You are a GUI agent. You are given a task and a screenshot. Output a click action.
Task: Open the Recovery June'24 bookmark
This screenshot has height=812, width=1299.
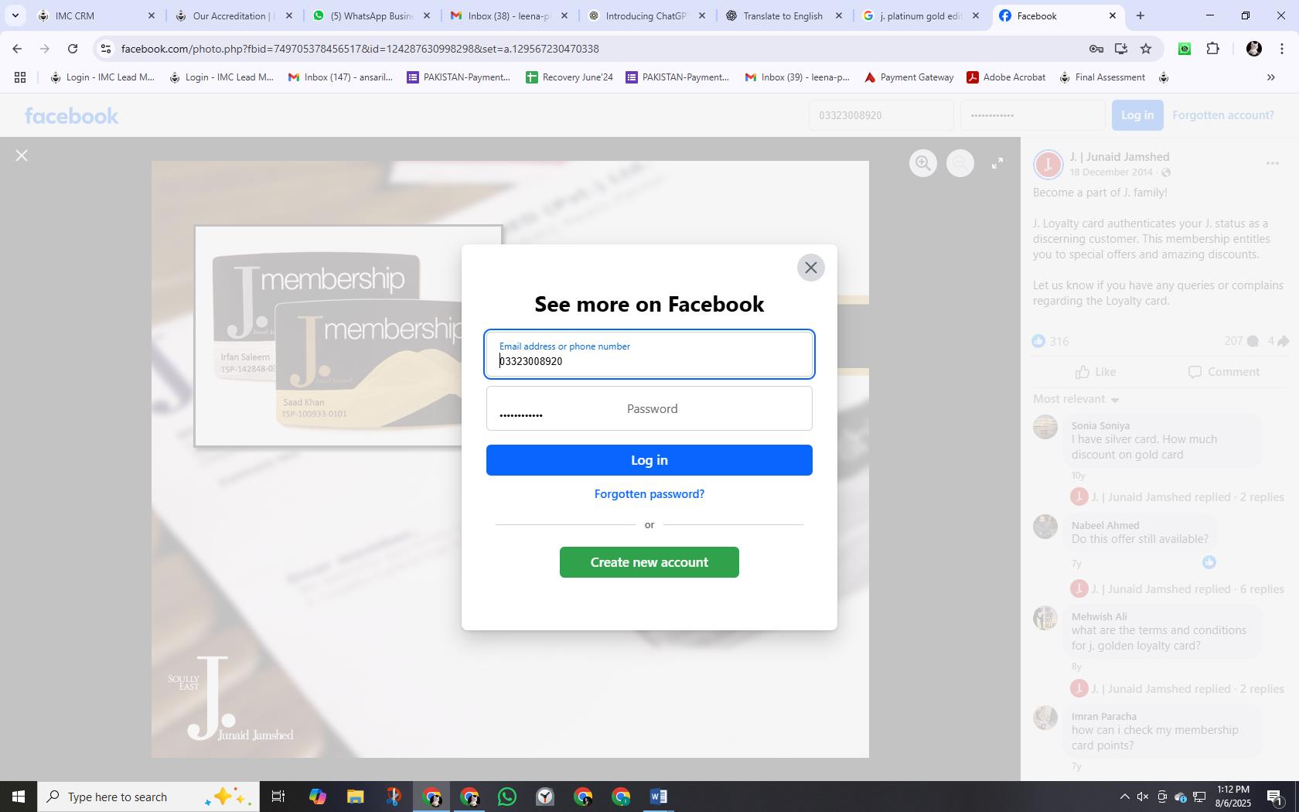[570, 77]
